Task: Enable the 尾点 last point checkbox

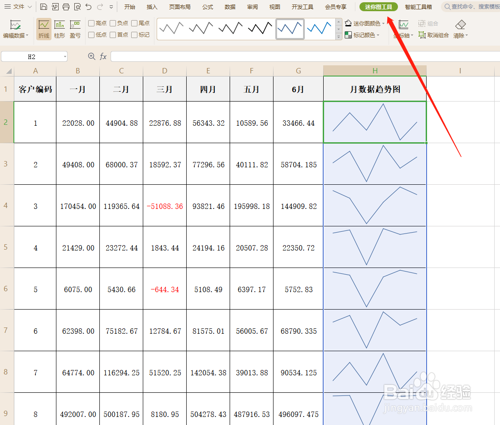Action: click(x=134, y=23)
